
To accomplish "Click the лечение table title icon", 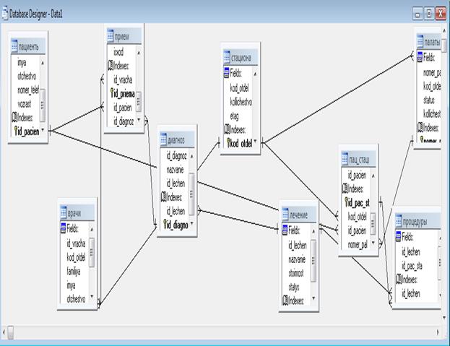I will click(285, 216).
